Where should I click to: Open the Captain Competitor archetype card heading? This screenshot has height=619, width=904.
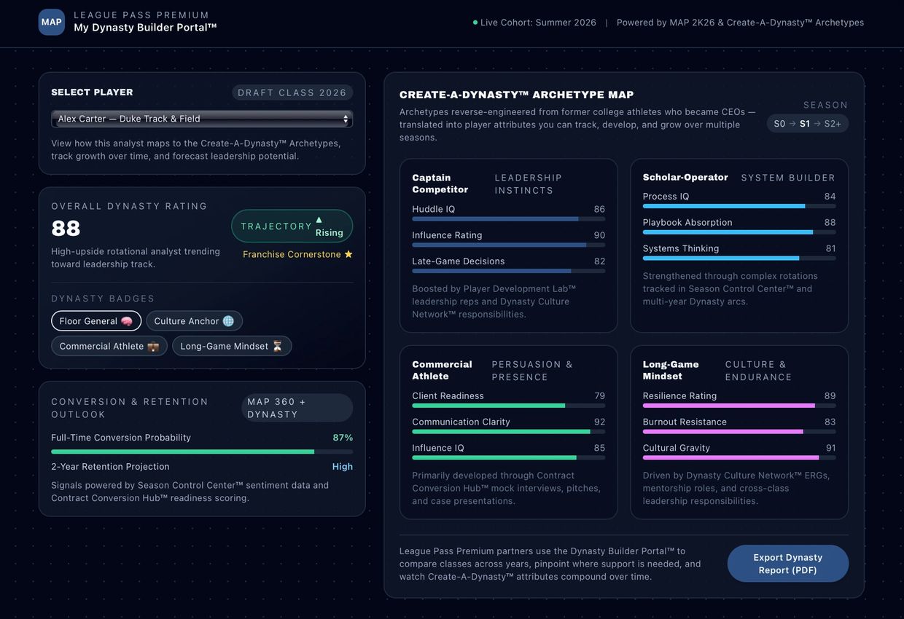[x=440, y=184]
